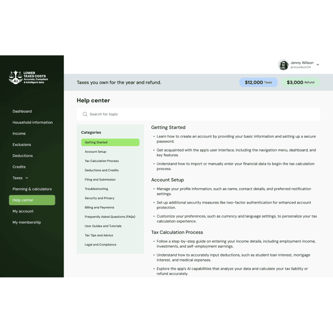Open the Billing and Payments category
The image size is (333, 333).
coord(99,207)
